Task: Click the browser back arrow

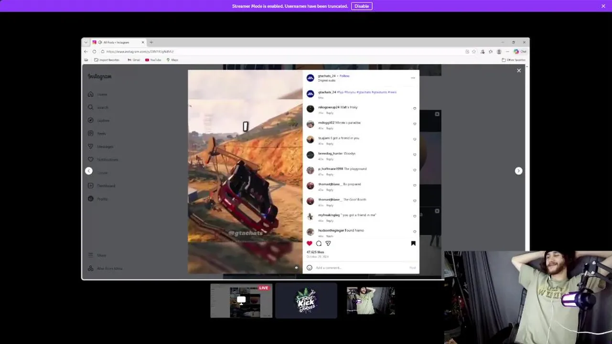Action: tap(86, 52)
